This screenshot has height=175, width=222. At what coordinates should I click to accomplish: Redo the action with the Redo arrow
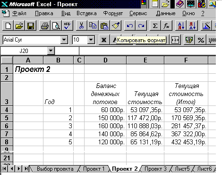pyautogui.click(x=141, y=26)
